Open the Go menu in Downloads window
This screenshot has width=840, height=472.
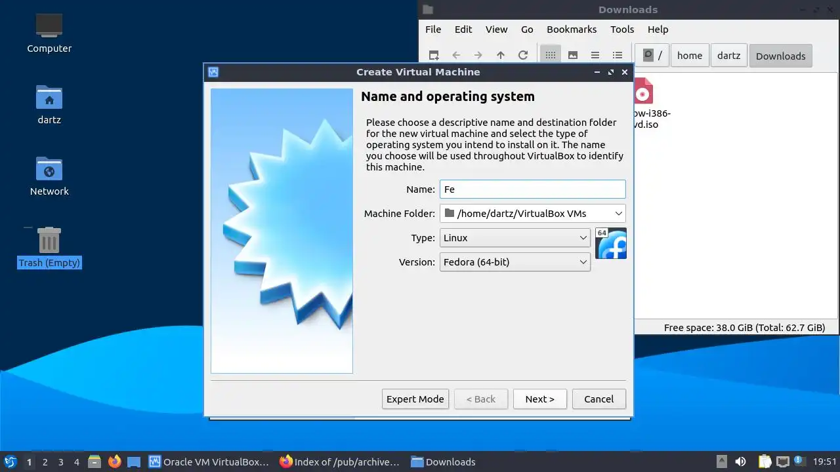coord(527,29)
